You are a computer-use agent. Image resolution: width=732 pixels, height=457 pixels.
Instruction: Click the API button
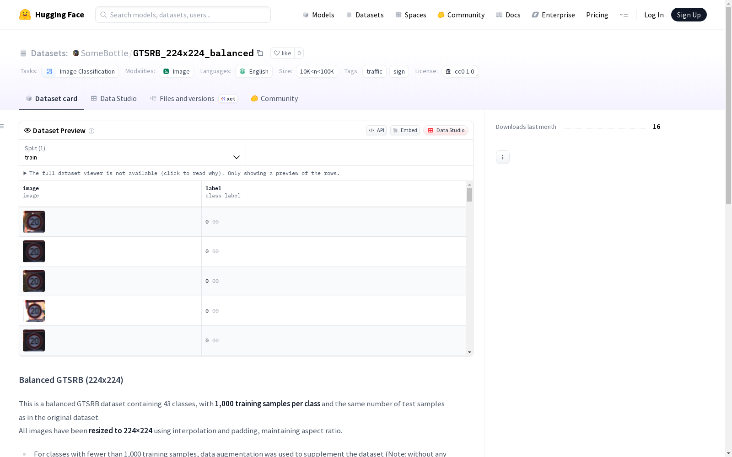pos(377,130)
